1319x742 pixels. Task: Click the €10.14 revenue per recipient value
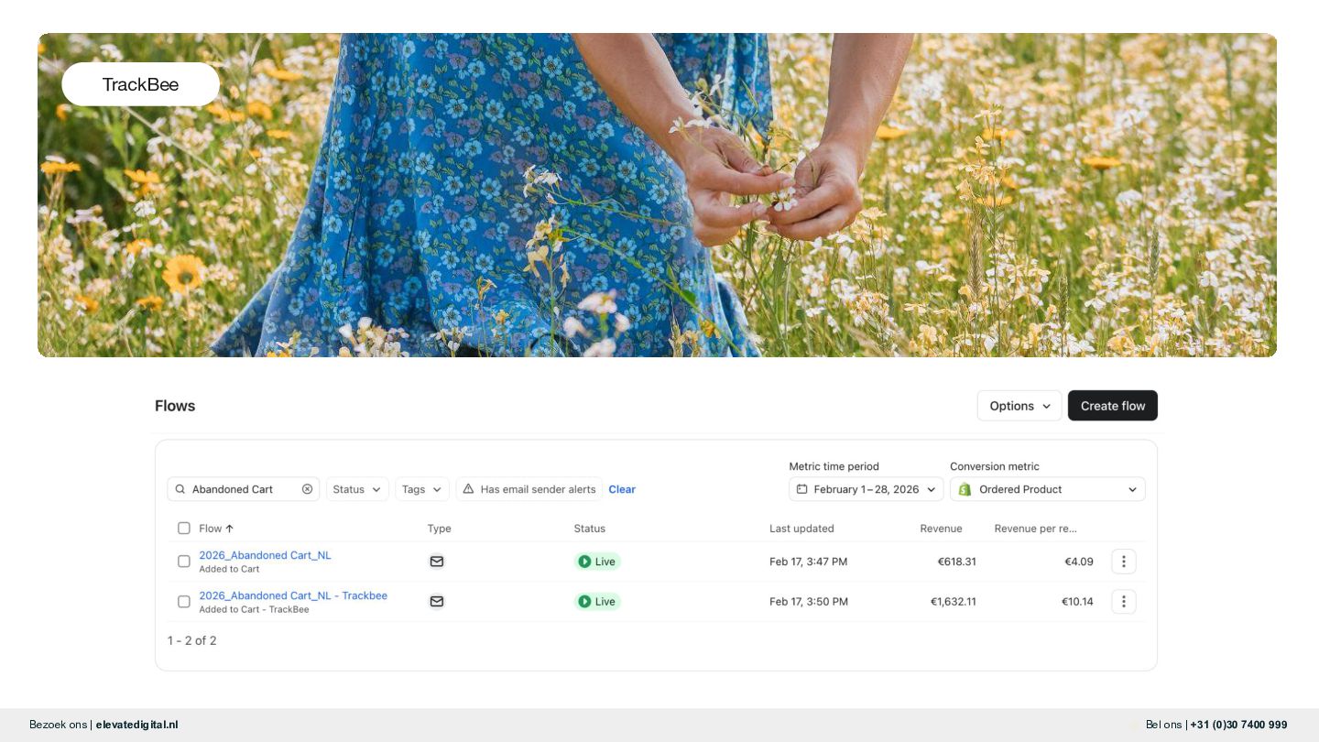coord(1077,602)
